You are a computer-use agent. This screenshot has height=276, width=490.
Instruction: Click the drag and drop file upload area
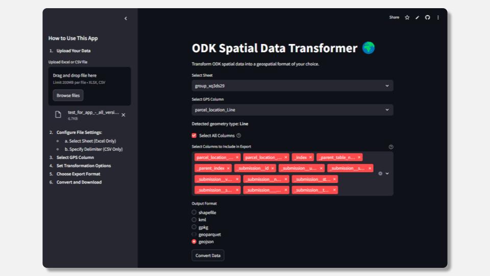pos(89,86)
